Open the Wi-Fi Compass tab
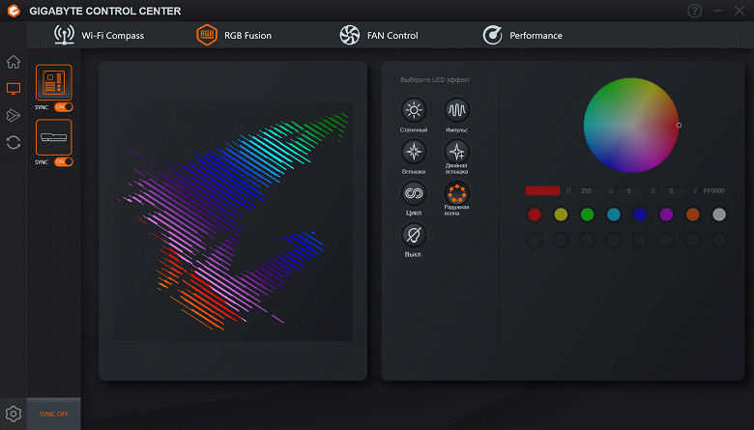 pos(99,35)
